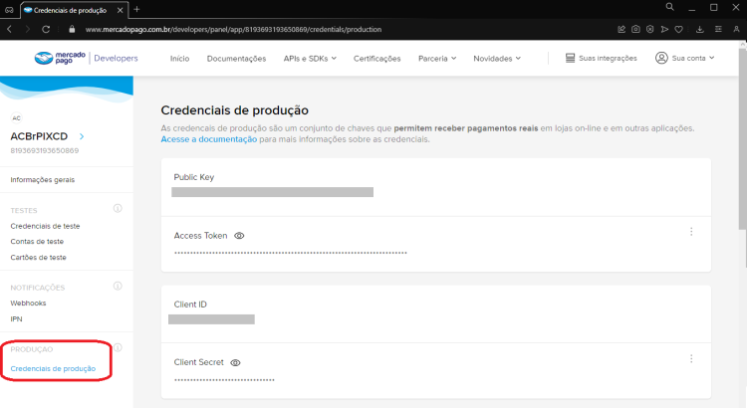Click the browser address bar URL
747x408 pixels.
[x=233, y=30]
